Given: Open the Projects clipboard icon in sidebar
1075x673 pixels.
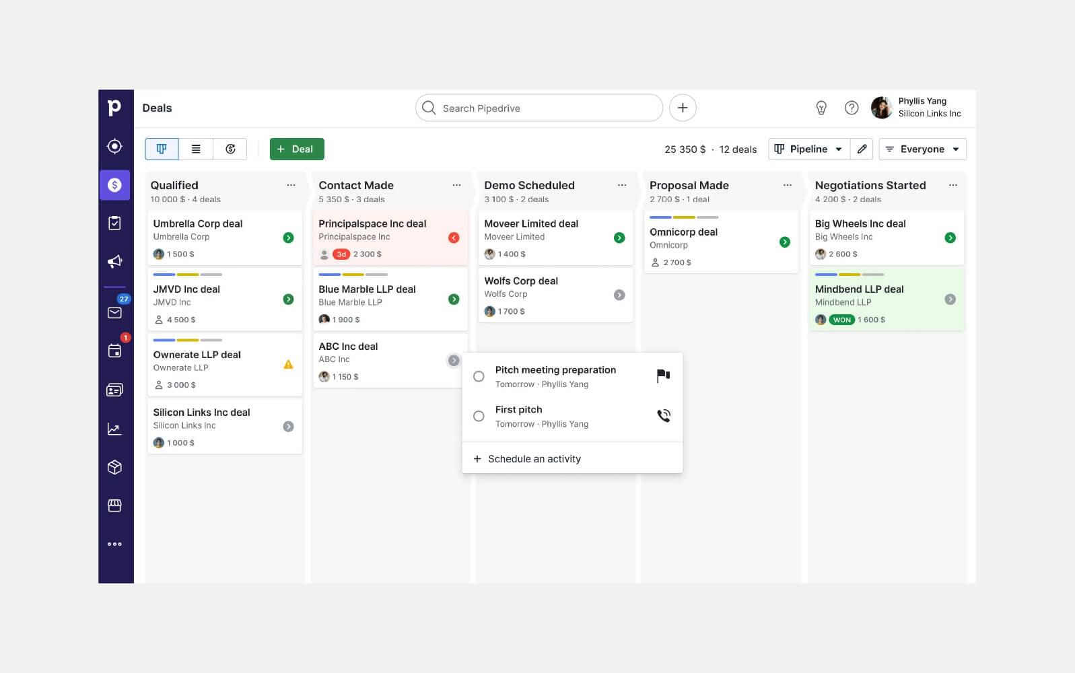Looking at the screenshot, I should pyautogui.click(x=114, y=223).
